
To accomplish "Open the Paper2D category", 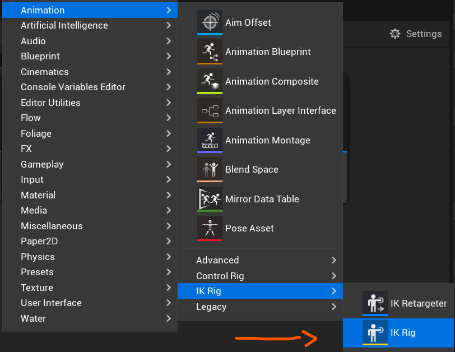I will click(x=90, y=241).
